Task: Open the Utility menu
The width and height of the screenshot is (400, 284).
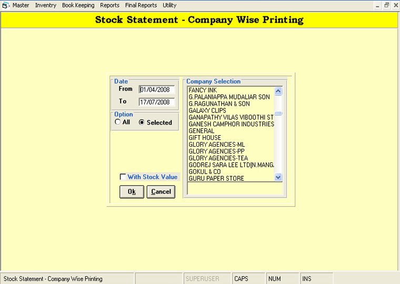Action: [169, 5]
